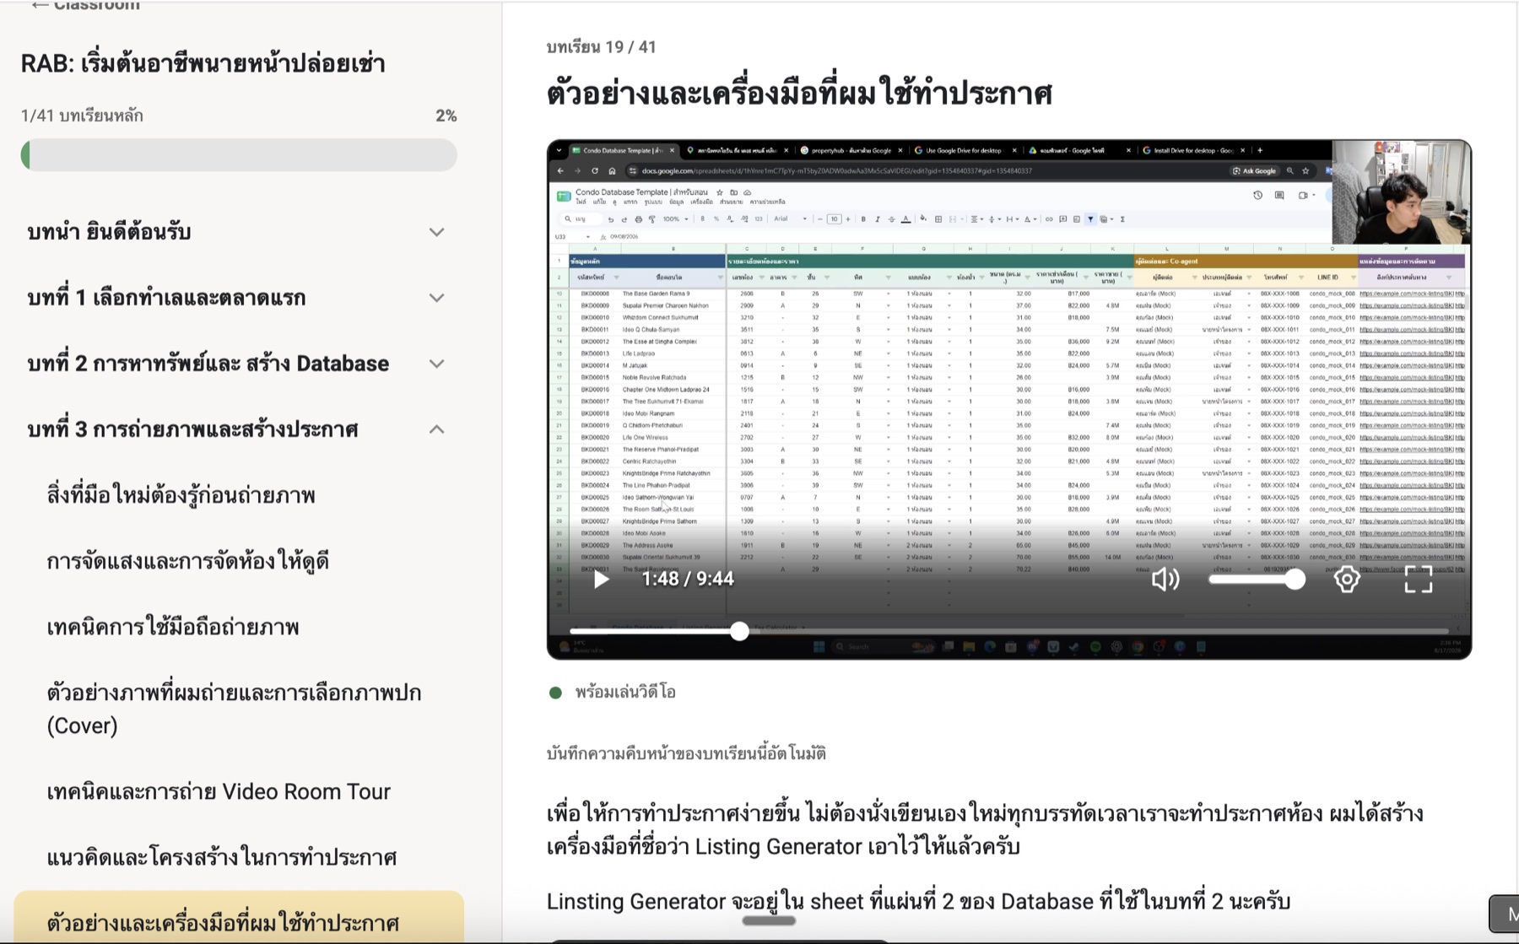Viewport: 1519px width, 944px height.
Task: Click Sheets undo icon
Action: pyautogui.click(x=610, y=219)
